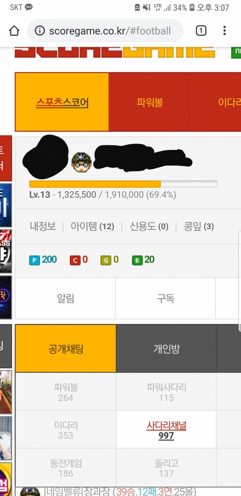Screen dimensions: 241x496
Task: Open the Chrome tab switcher
Action: pyautogui.click(x=201, y=31)
